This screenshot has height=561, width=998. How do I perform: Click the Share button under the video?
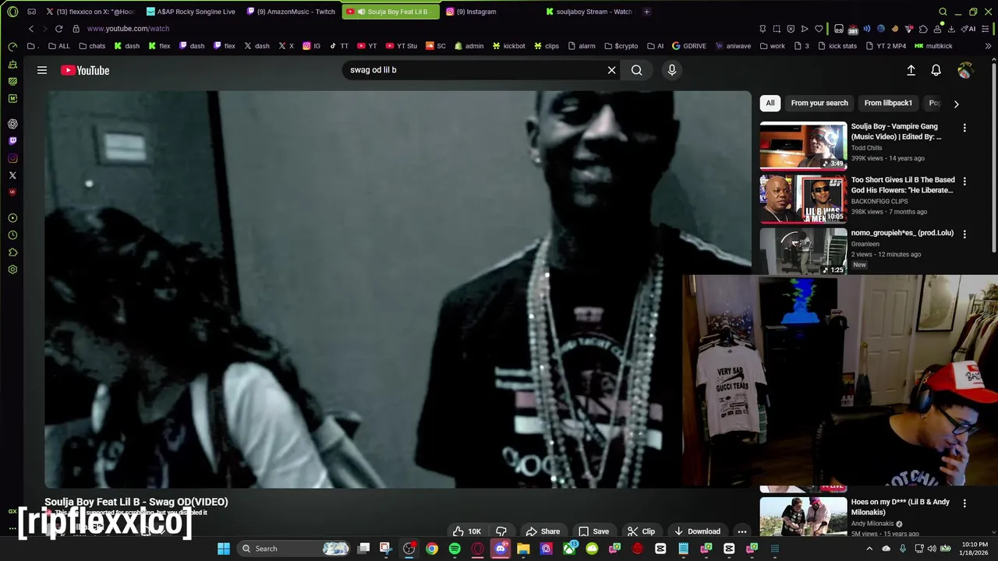(543, 531)
